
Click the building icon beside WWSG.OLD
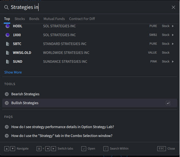point(8,53)
